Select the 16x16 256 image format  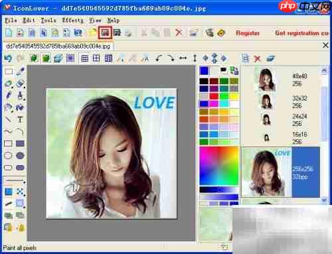(280, 138)
